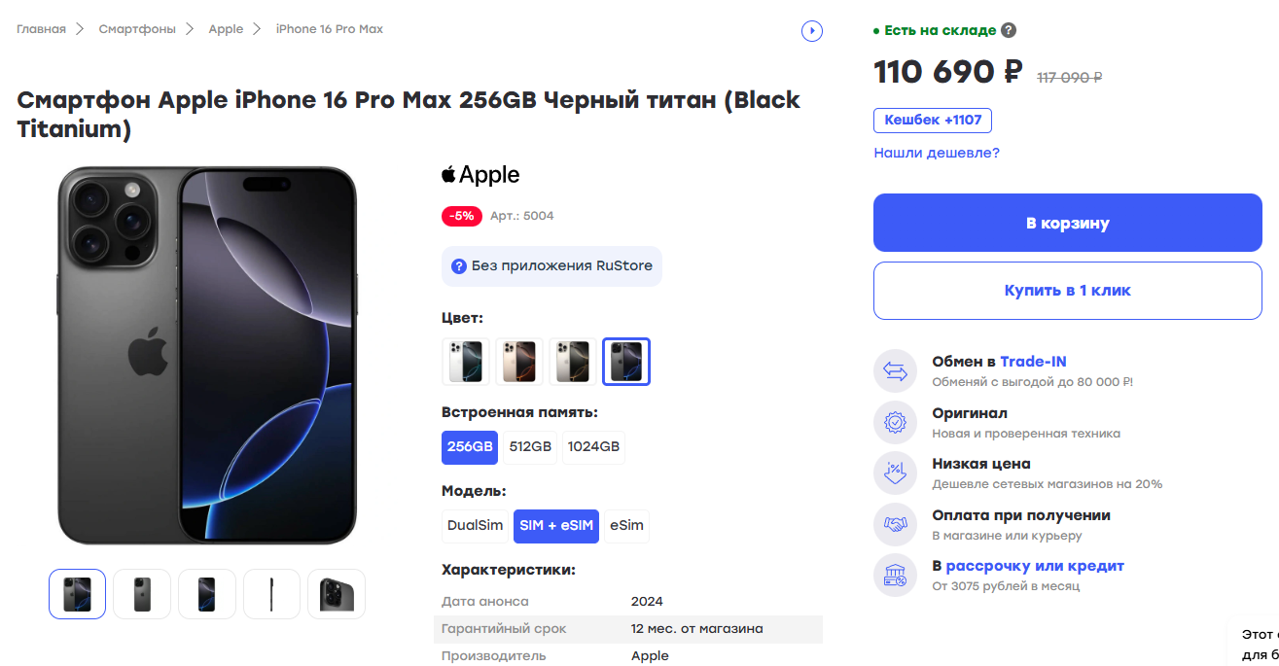Viewport: 1279px width, 666px height.
Task: Pick the White Titanium color swatch
Action: [466, 362]
